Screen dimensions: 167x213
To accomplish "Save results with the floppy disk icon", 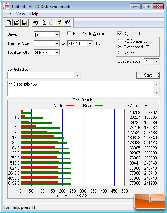I will pos(25,23).
